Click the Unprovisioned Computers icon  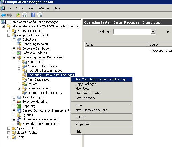(24, 93)
